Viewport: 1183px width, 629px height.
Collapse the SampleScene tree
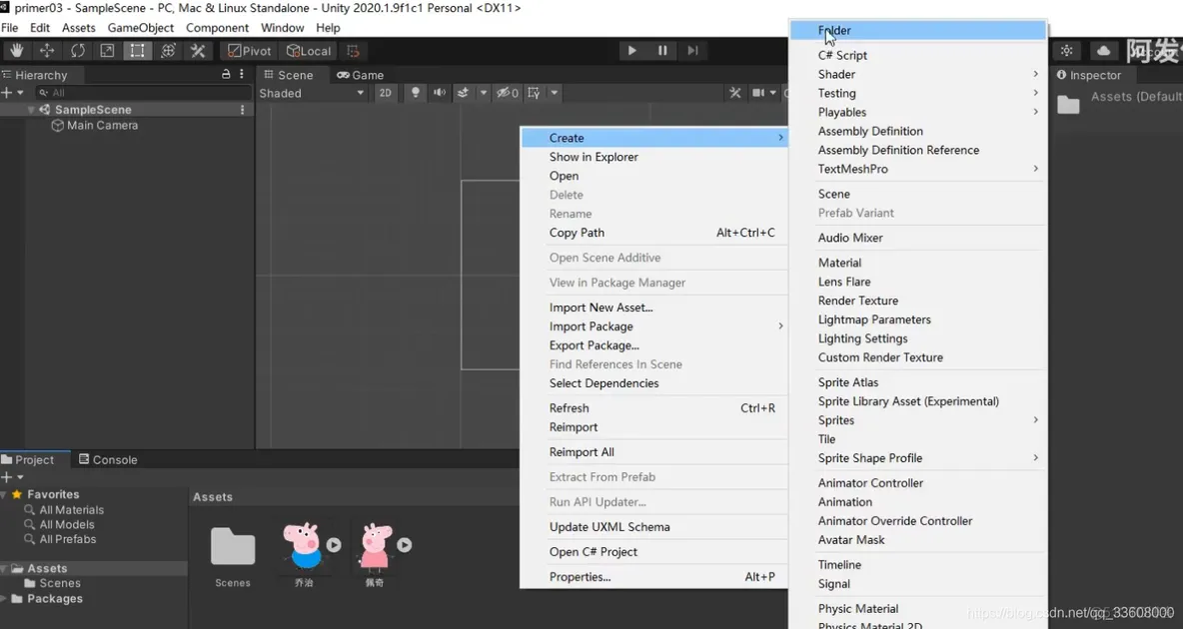point(31,110)
